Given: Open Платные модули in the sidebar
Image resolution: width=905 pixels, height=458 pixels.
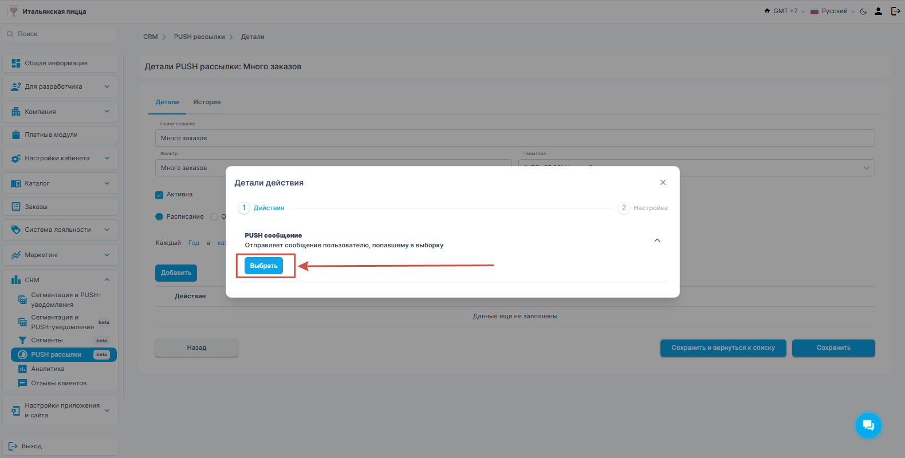Looking at the screenshot, I should (51, 135).
